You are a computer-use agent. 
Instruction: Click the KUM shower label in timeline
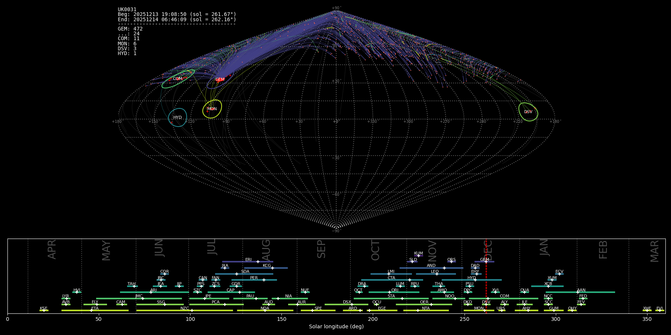point(419,253)
